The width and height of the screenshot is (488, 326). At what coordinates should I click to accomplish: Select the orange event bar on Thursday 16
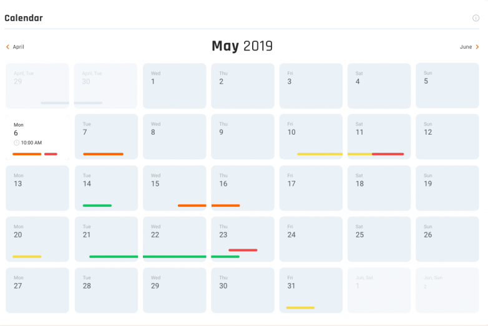point(226,206)
